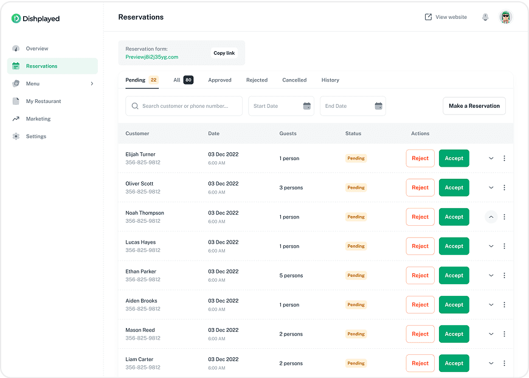Open three-dot menu for Elijah Turner row
This screenshot has height=378, width=529.
click(x=504, y=158)
